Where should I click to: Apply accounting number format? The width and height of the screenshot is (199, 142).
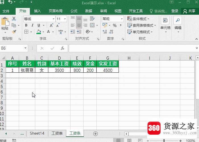point(105,25)
